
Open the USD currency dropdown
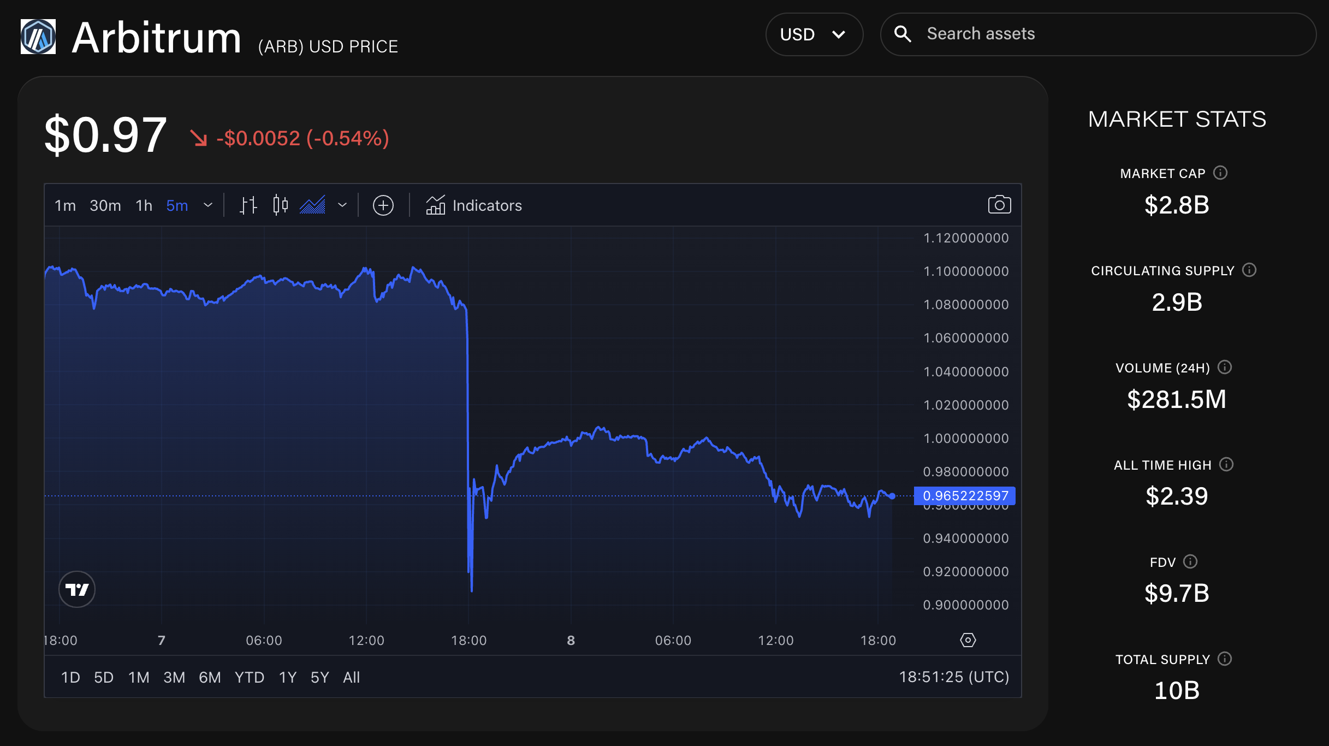coord(814,34)
